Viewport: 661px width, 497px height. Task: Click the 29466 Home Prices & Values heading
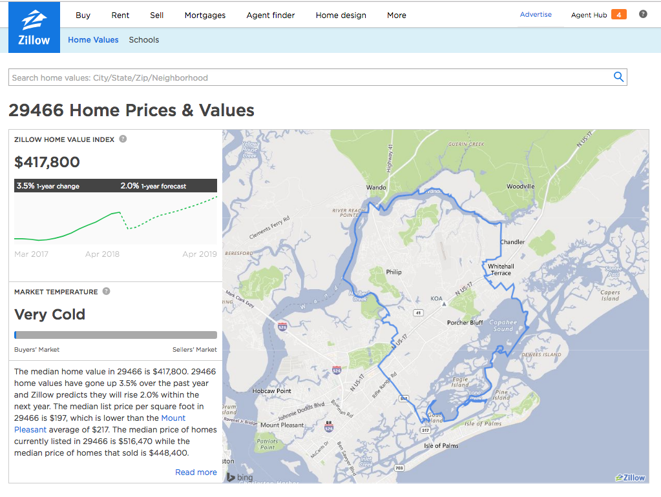coord(132,110)
